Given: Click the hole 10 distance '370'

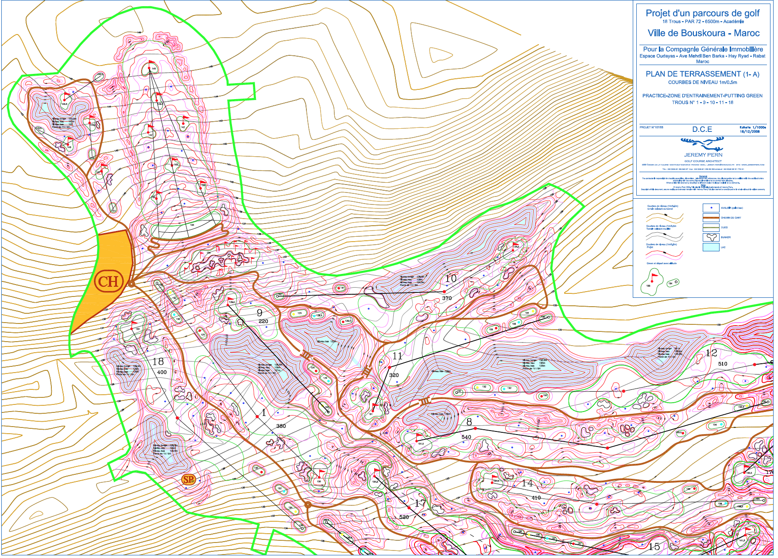Looking at the screenshot, I should pyautogui.click(x=447, y=298).
